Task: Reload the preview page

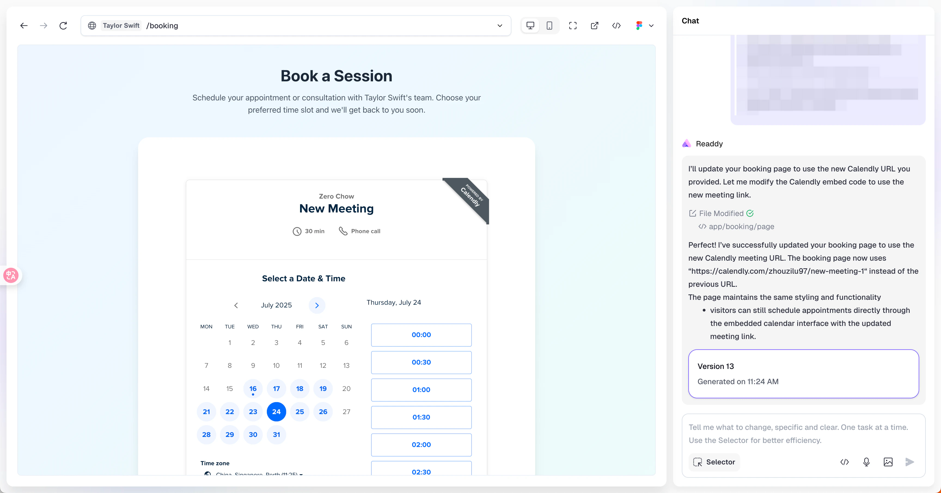Action: (63, 26)
